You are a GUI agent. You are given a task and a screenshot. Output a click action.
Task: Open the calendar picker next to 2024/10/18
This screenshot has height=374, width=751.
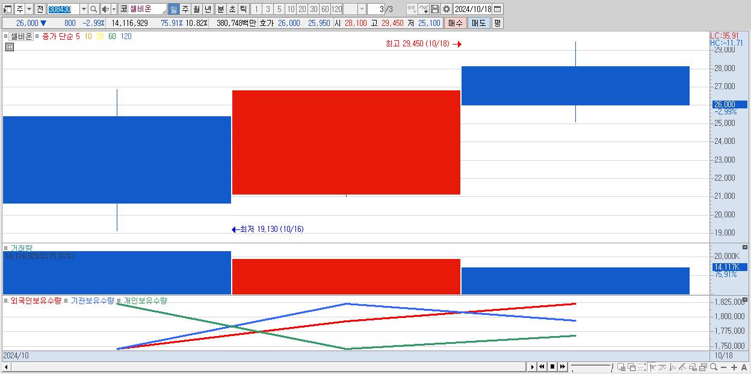[498, 9]
